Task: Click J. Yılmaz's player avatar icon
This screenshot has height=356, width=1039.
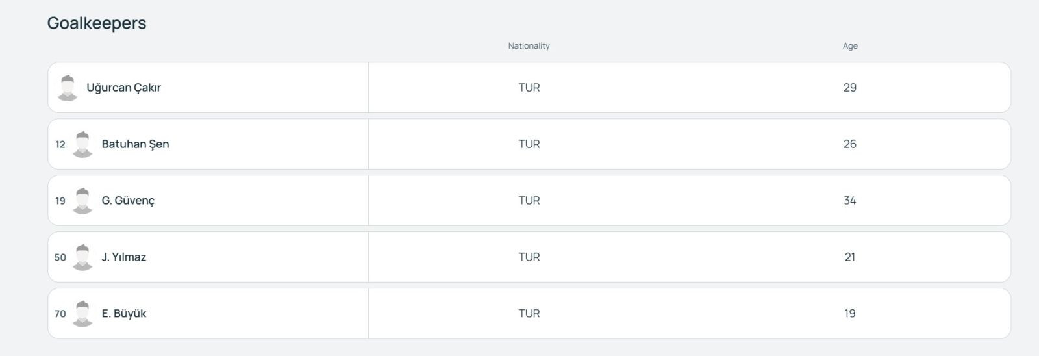Action: click(x=82, y=257)
